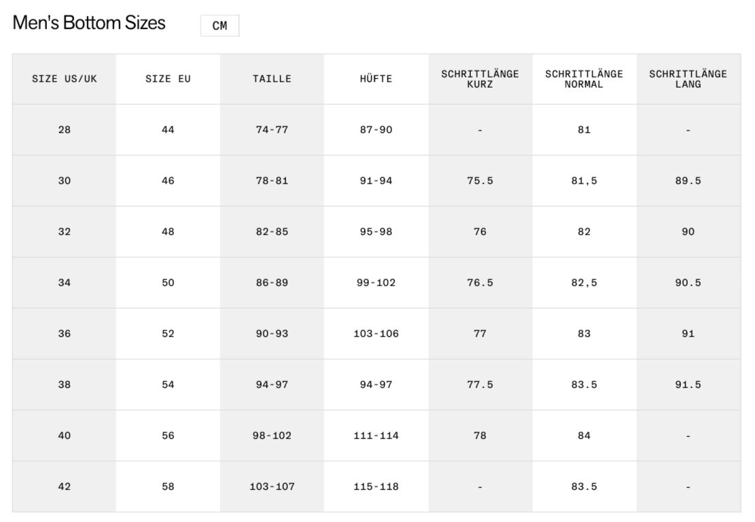
Task: Click the SIZE US/UK column header
Action: coord(65,79)
